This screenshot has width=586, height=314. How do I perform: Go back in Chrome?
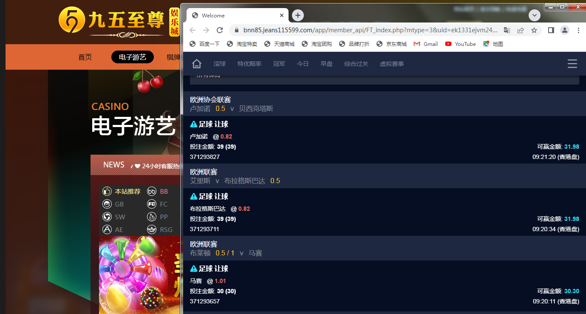pyautogui.click(x=193, y=30)
